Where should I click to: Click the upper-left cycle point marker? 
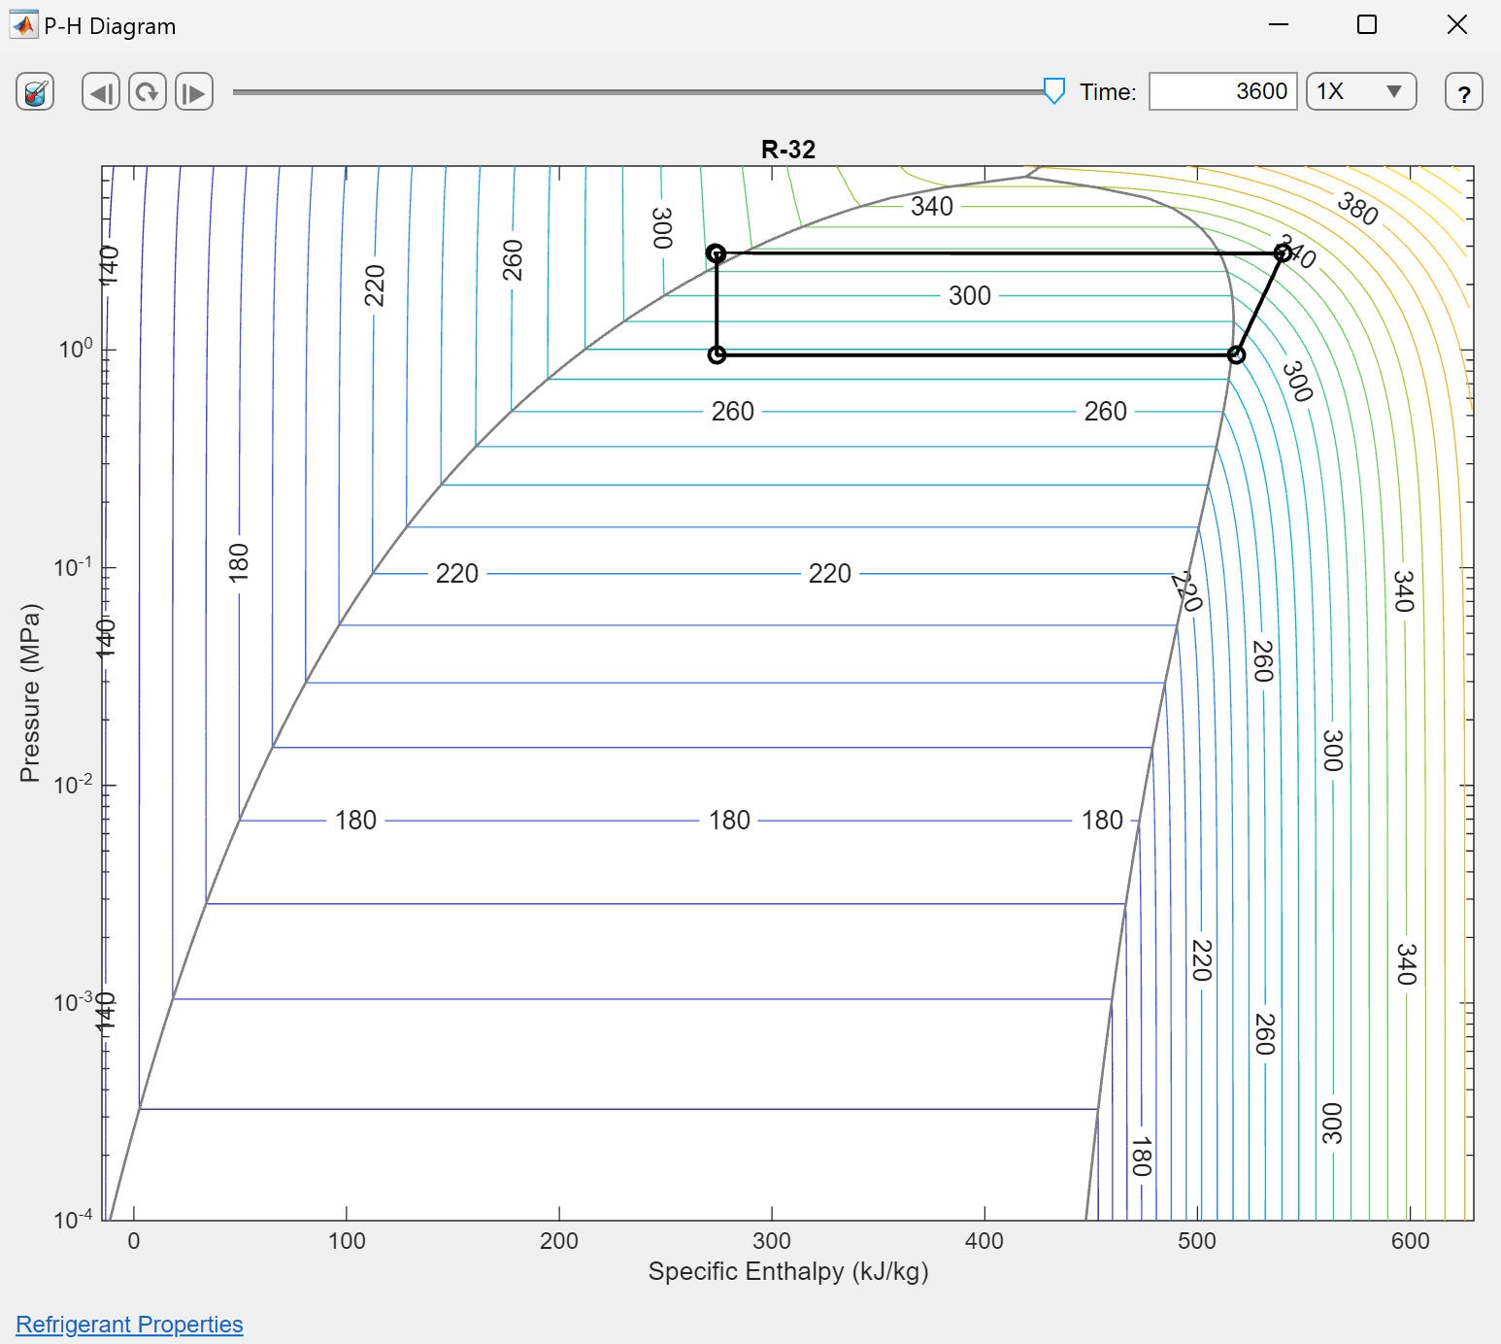coord(716,253)
